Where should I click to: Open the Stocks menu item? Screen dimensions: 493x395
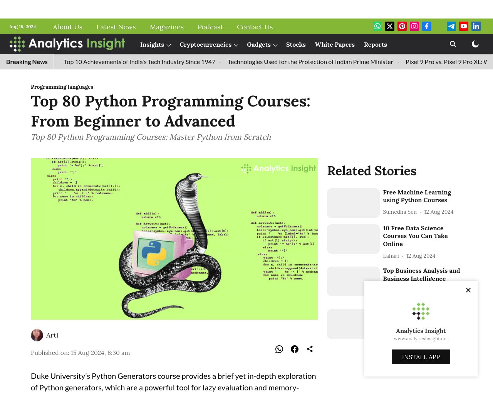(296, 45)
